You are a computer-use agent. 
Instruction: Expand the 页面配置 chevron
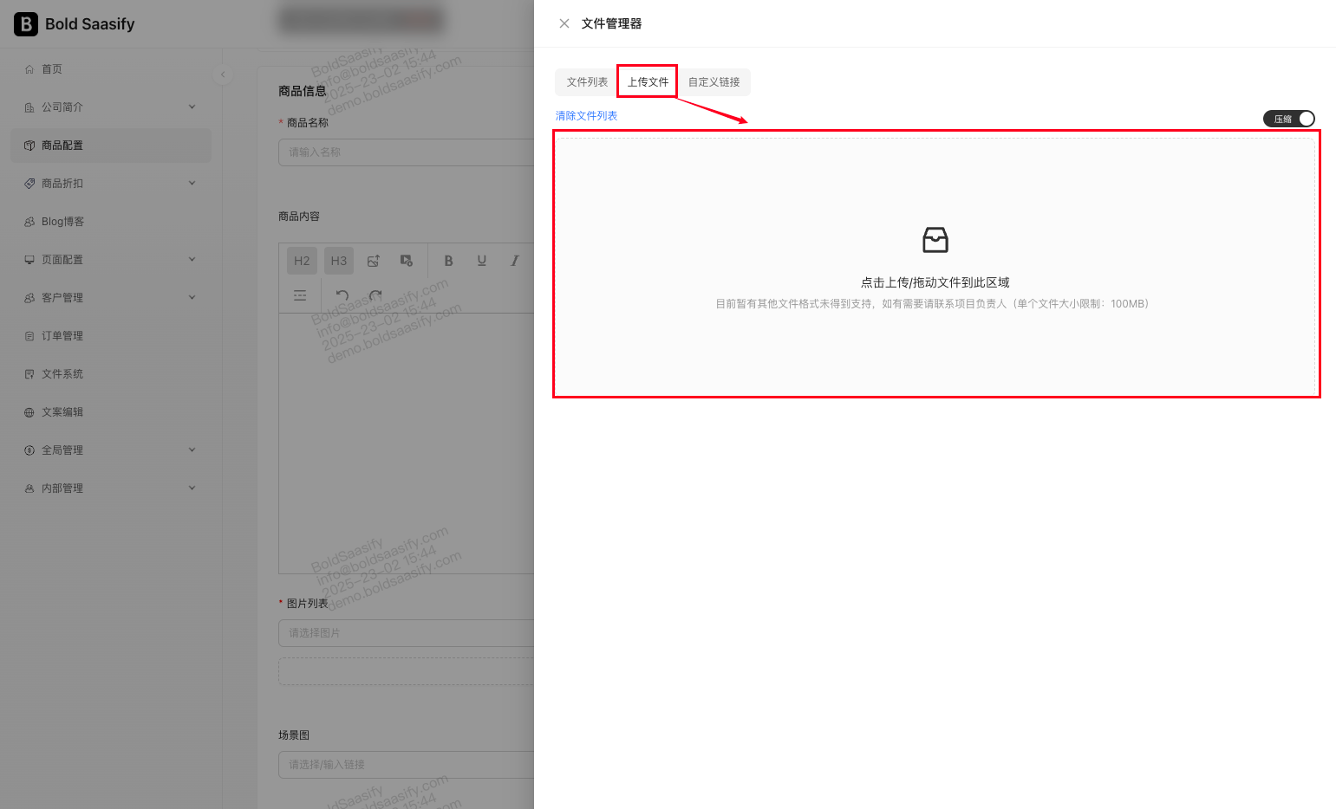192,260
